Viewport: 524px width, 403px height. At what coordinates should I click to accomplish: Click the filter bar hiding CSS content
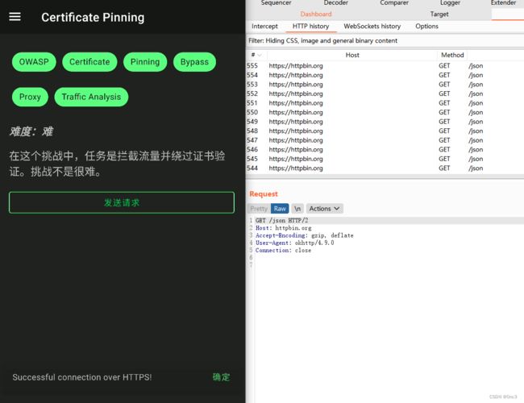coord(385,41)
